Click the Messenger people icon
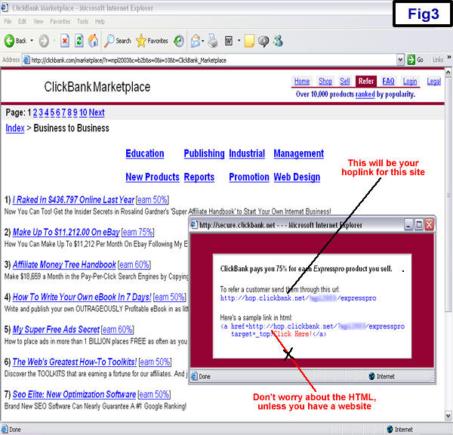 point(279,41)
